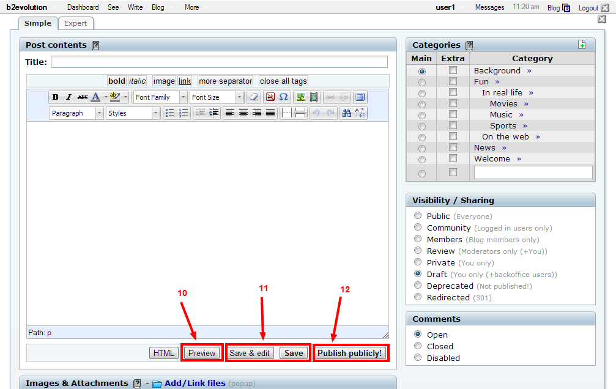
Task: Insert page break icon
Action: click(300, 113)
